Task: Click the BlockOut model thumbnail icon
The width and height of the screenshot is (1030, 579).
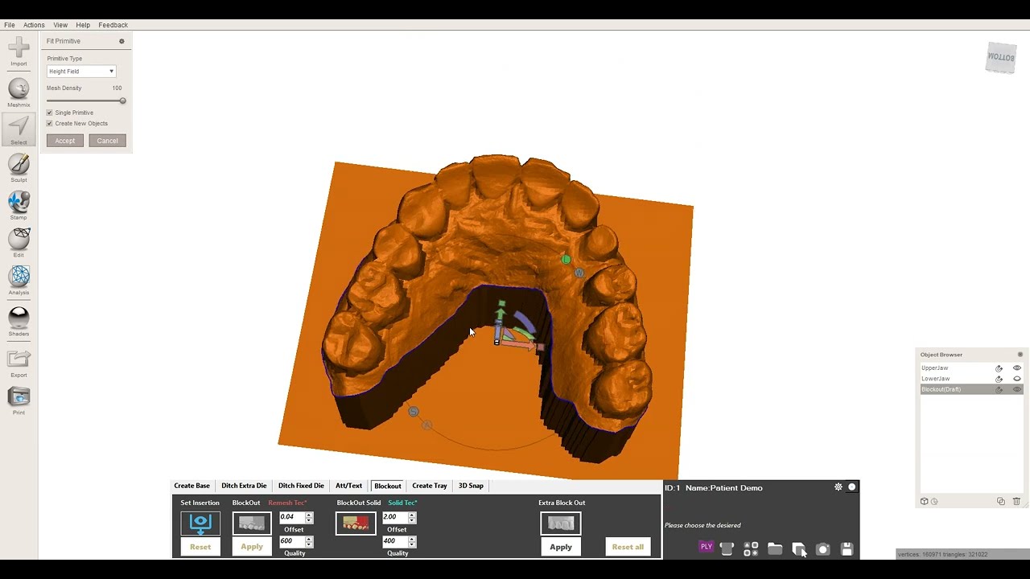Action: [252, 524]
